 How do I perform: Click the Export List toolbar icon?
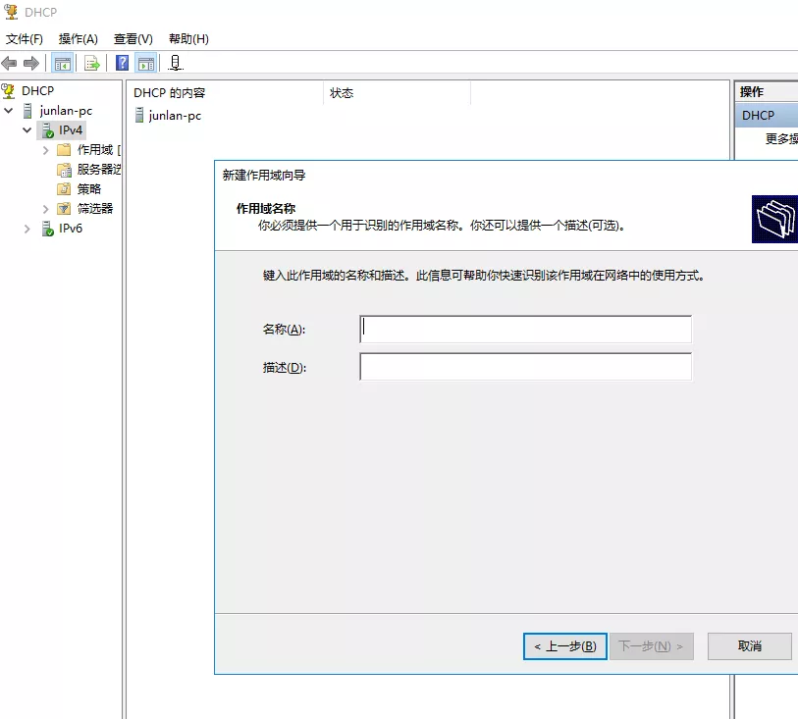(x=92, y=64)
